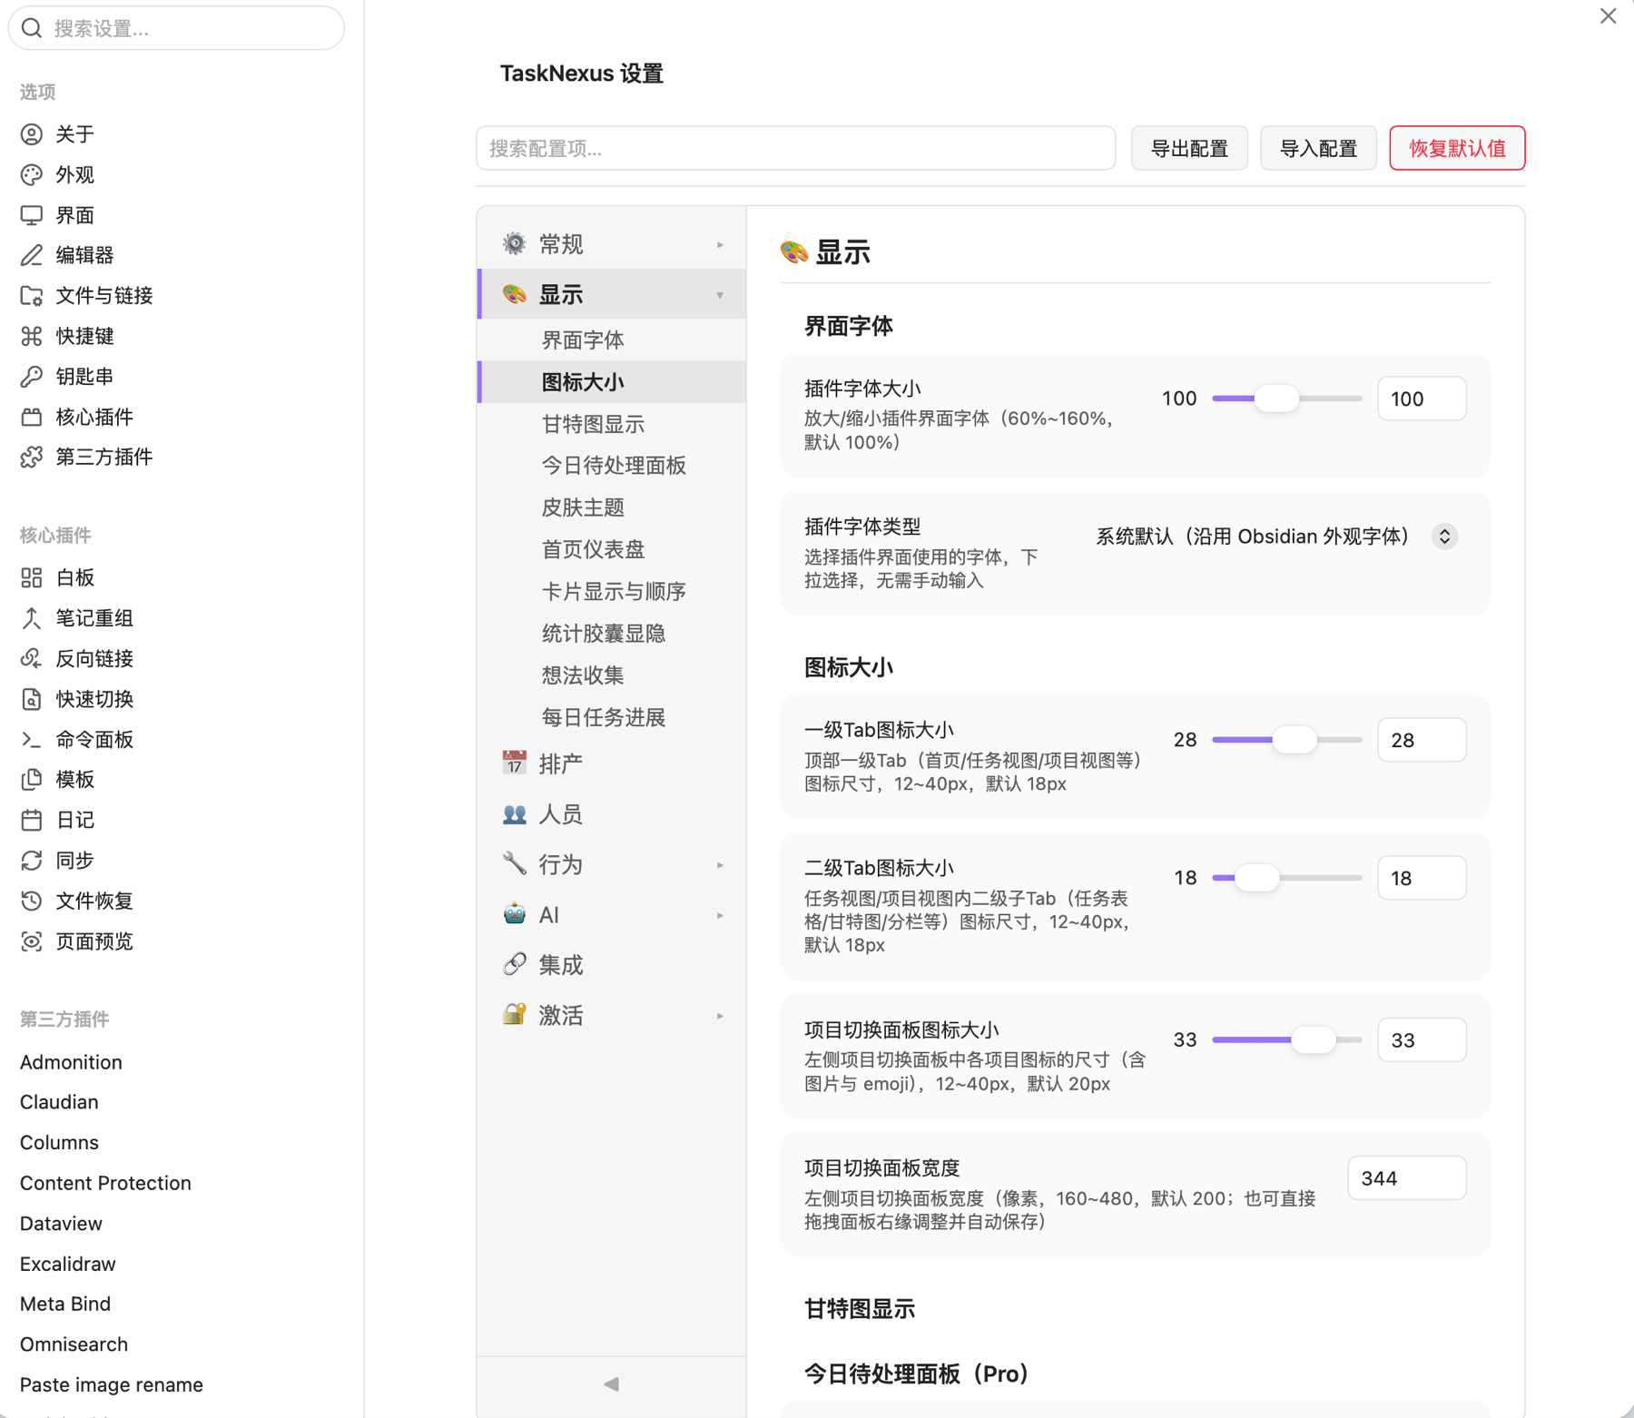The height and width of the screenshot is (1418, 1634).
Task: Click the 项目切换面板图标大小 slider handle
Action: click(x=1314, y=1040)
